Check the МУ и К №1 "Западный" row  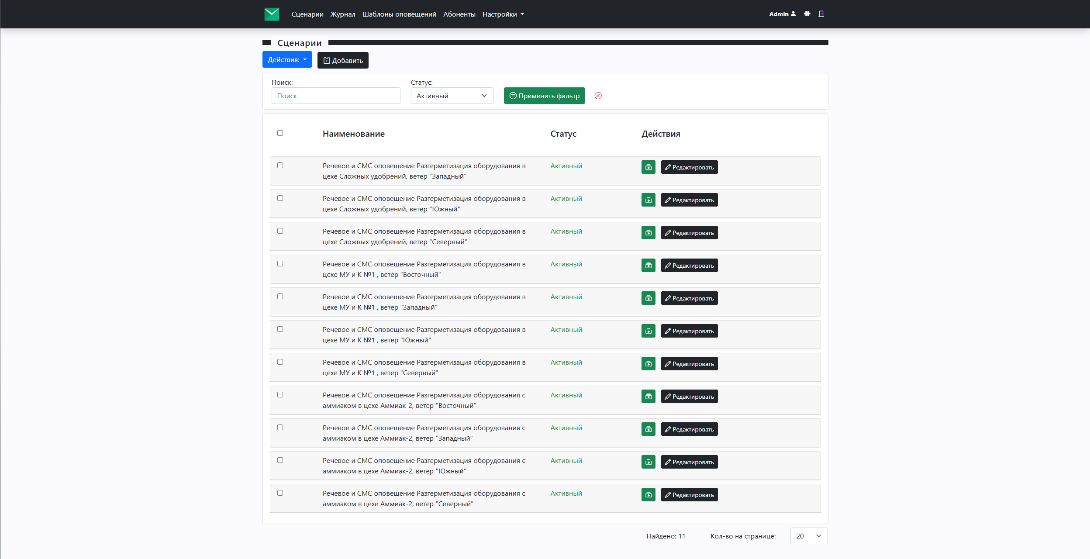(x=280, y=297)
